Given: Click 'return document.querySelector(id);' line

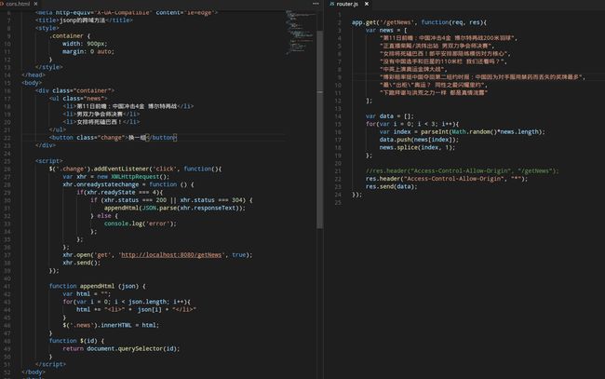Looking at the screenshot, I should click(x=122, y=348).
